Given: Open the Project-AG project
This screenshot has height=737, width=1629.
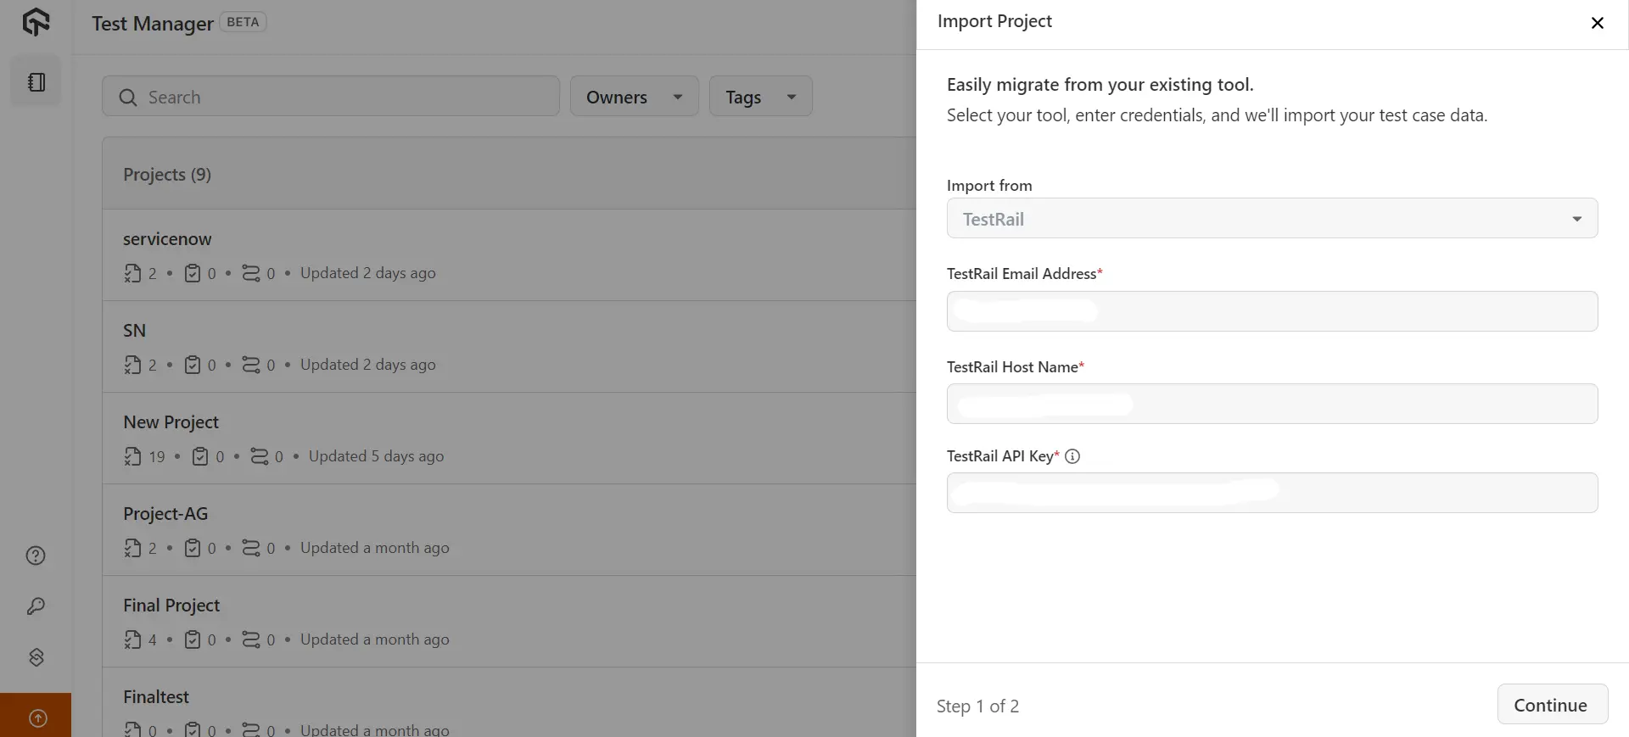Looking at the screenshot, I should point(165,514).
